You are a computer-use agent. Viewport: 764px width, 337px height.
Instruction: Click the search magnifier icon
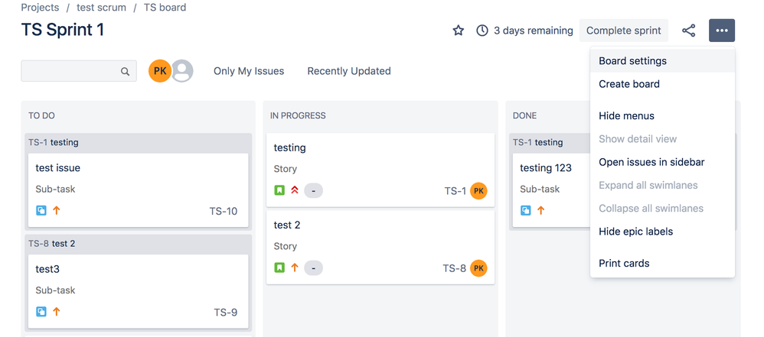click(x=126, y=72)
